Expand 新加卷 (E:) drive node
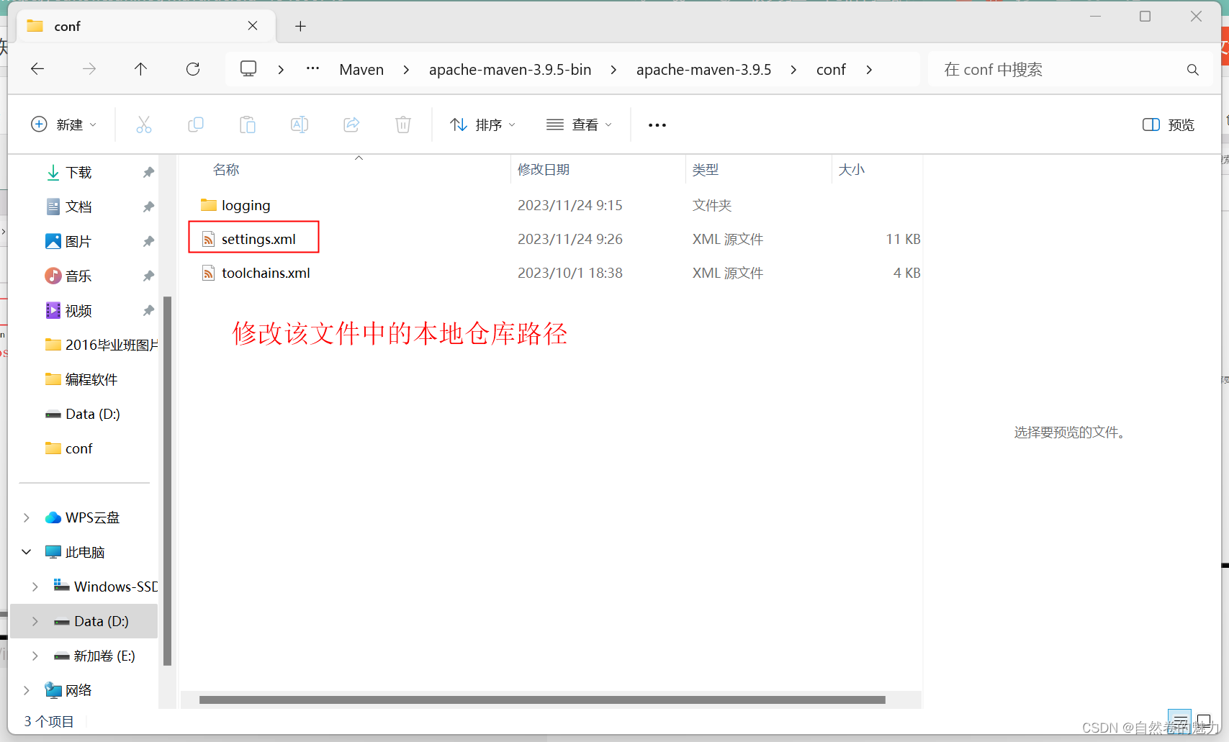Image resolution: width=1229 pixels, height=742 pixels. (35, 656)
